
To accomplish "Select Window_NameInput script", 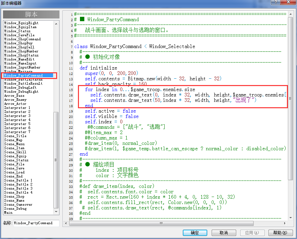I will coord(20,63).
